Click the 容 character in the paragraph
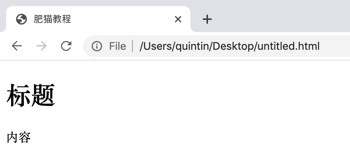The width and height of the screenshot is (350, 167). (25, 138)
